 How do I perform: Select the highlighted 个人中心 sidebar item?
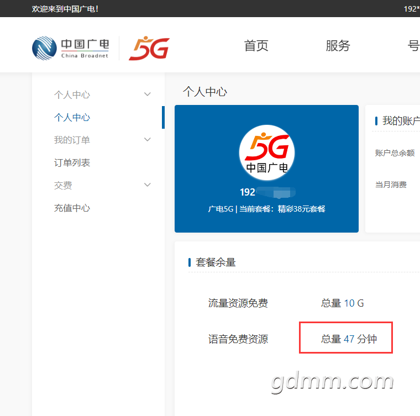click(72, 117)
